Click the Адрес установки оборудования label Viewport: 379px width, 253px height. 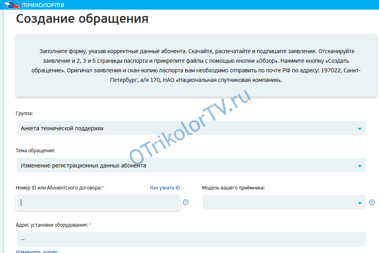(52, 225)
